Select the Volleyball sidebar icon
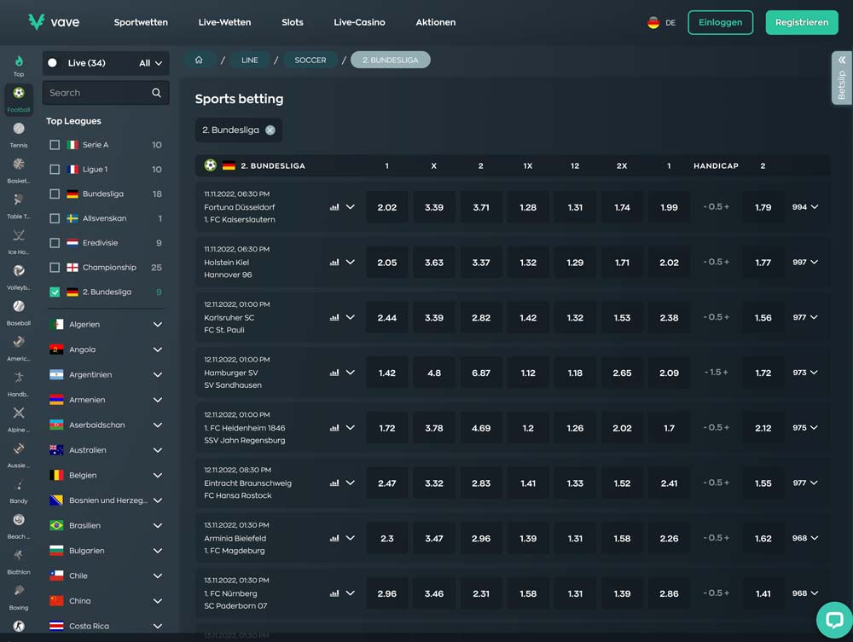 (x=19, y=276)
